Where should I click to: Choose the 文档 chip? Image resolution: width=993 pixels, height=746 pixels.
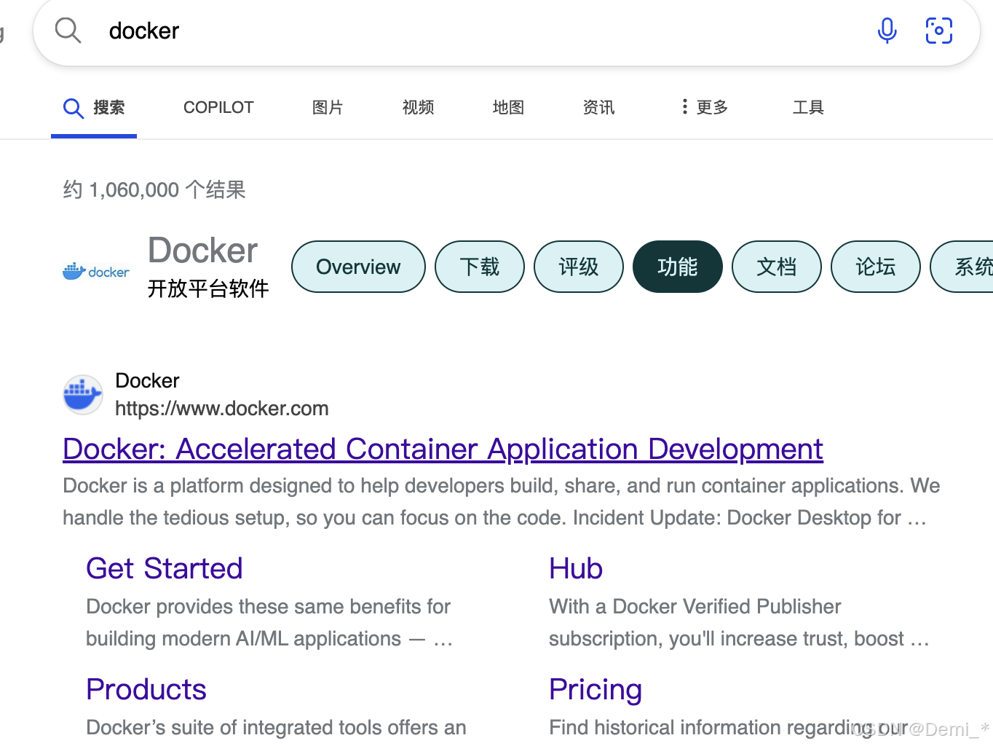coord(777,267)
